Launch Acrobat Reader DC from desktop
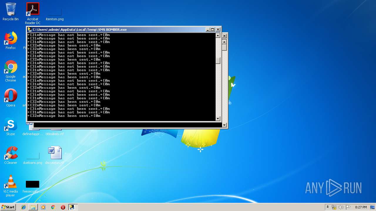 point(33,13)
